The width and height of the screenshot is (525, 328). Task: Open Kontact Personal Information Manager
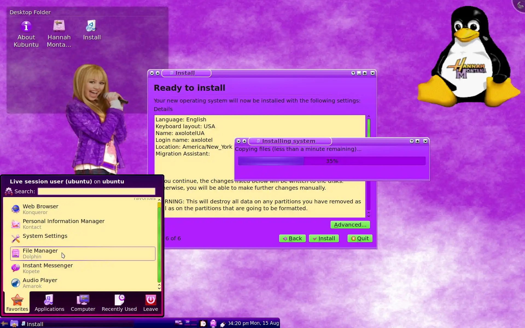[x=63, y=224]
